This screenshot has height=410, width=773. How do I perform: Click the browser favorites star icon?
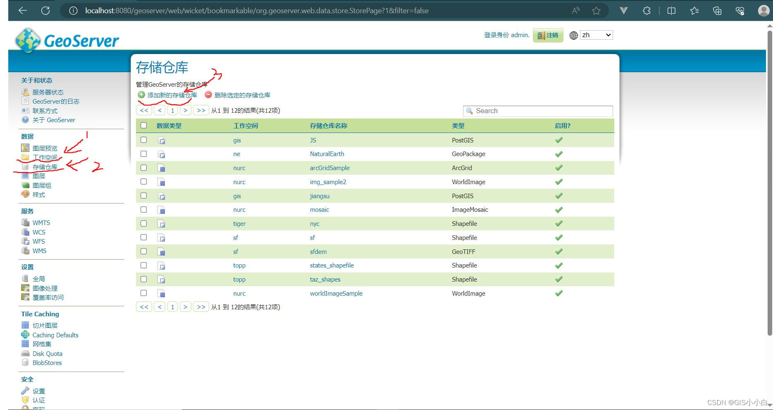pyautogui.click(x=596, y=11)
